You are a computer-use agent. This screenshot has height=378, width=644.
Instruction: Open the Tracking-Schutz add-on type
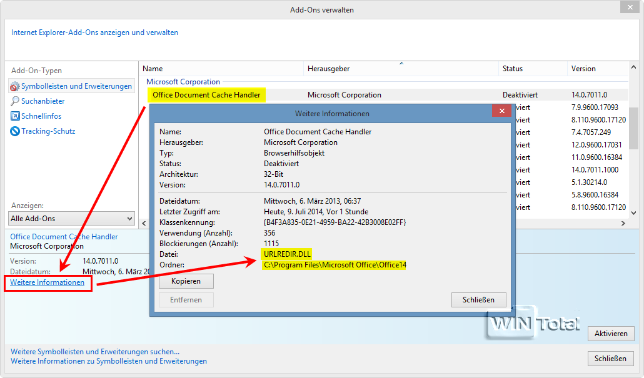[x=48, y=131]
